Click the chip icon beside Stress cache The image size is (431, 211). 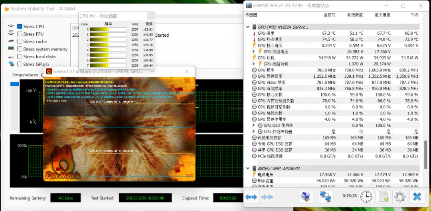(x=11, y=41)
